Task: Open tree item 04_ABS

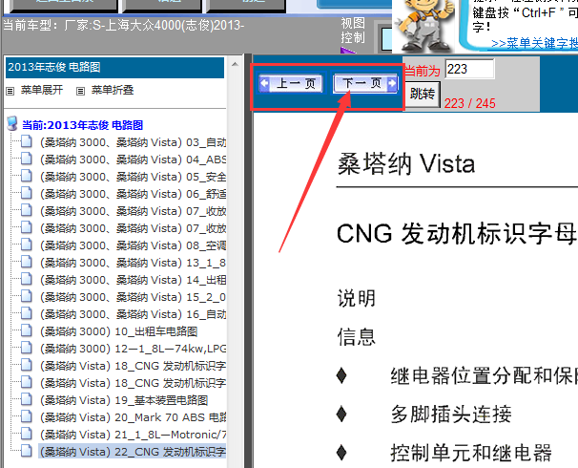Action: (x=134, y=160)
